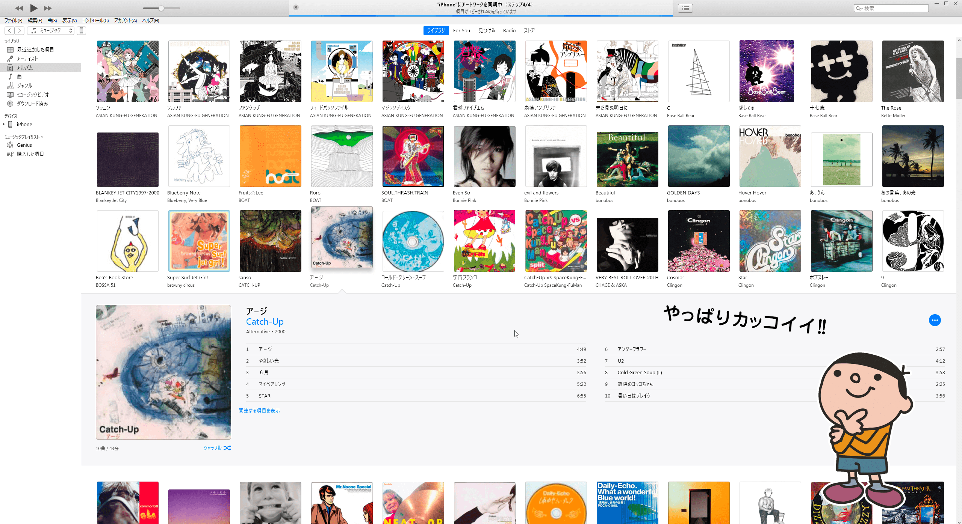962x524 pixels.
Task: Collapse the ミュージックプレイリスト section chevron
Action: [42, 137]
